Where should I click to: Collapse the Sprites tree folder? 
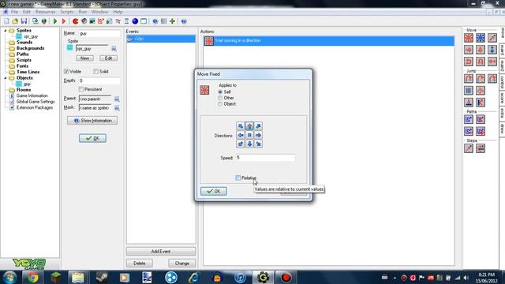click(6, 30)
